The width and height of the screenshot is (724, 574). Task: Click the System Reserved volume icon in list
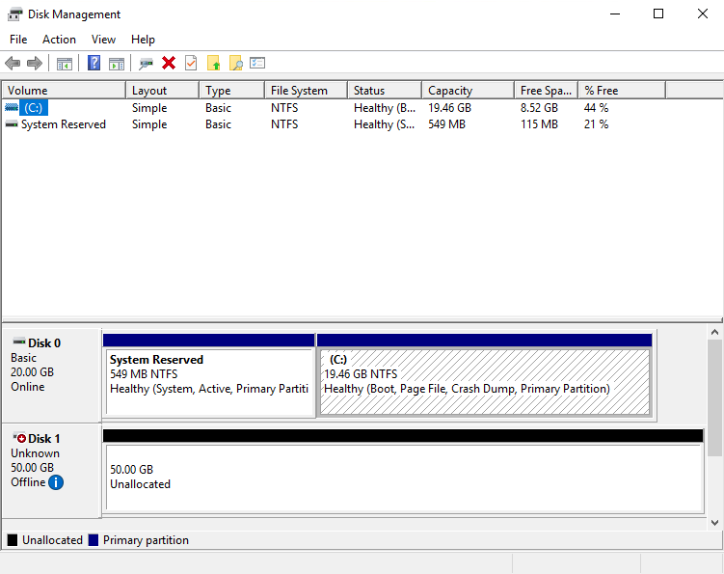pyautogui.click(x=12, y=124)
